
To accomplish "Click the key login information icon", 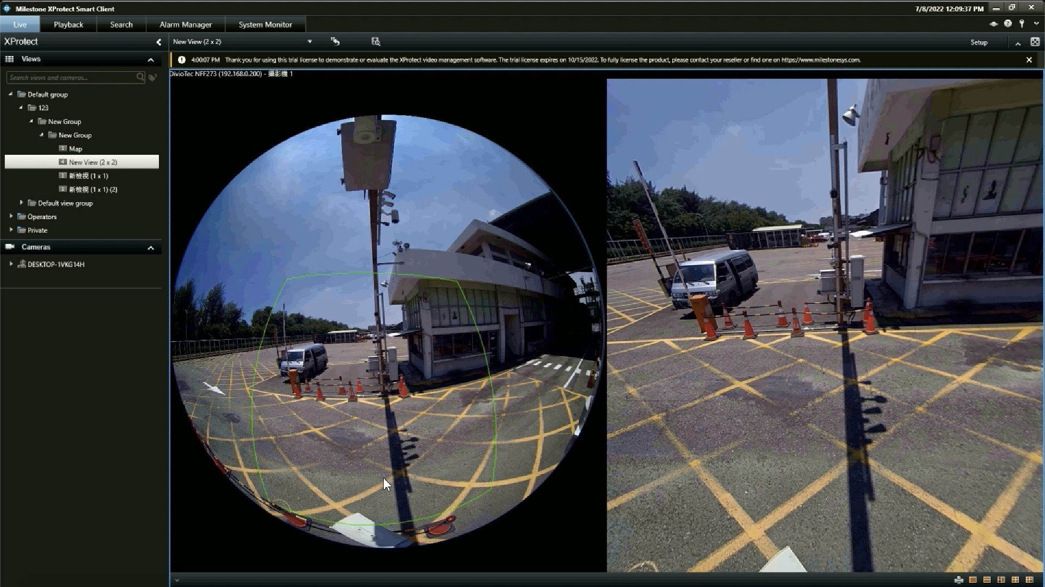I will tap(1022, 23).
